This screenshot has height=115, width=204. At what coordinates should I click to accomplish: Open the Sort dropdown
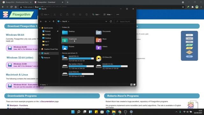[x=96, y=15]
